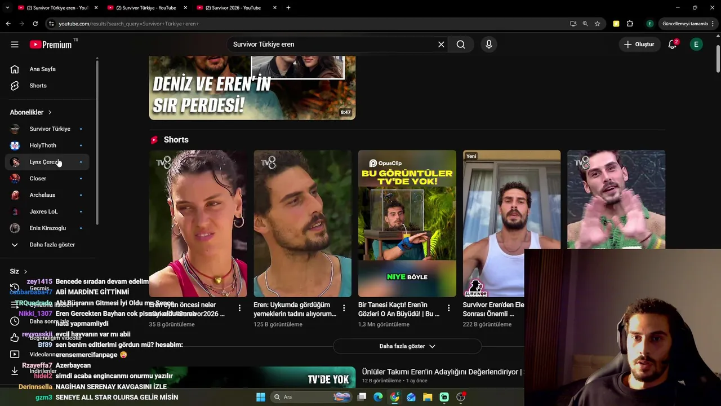The width and height of the screenshot is (721, 406).
Task: Clear the search box text with X
Action: pyautogui.click(x=441, y=45)
